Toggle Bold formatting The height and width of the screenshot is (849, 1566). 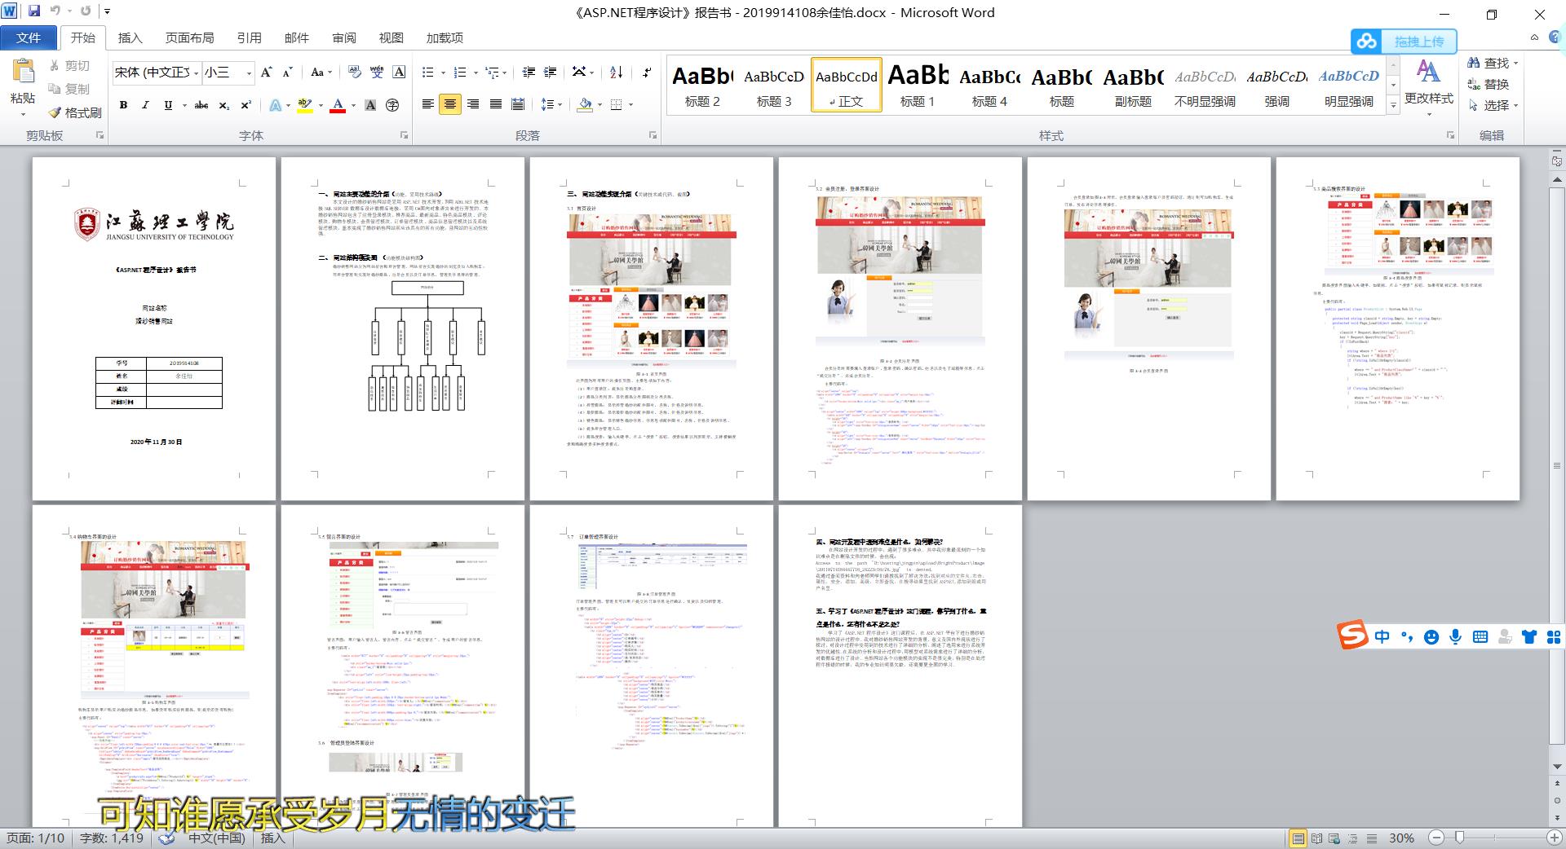pyautogui.click(x=123, y=105)
